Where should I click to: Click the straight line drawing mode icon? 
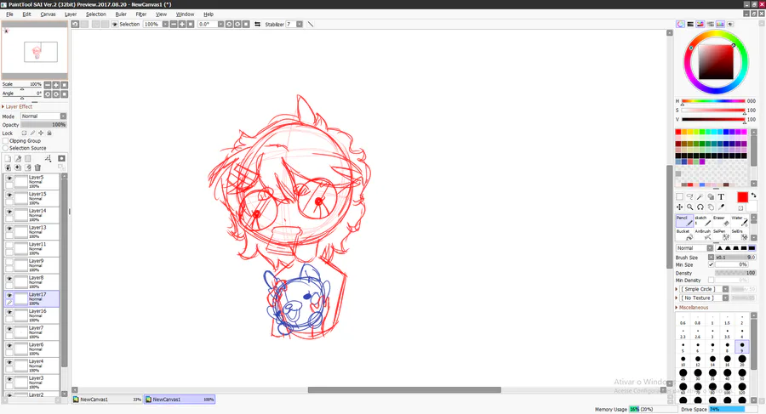click(x=310, y=24)
